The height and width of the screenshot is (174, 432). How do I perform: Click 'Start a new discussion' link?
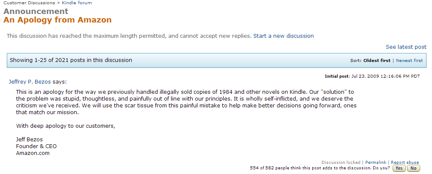click(x=283, y=36)
